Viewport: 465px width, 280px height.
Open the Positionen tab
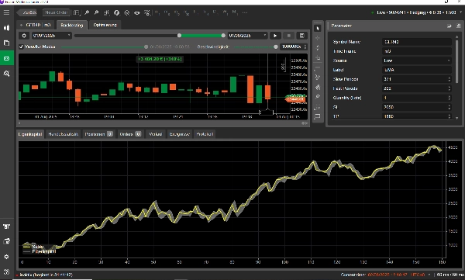[98, 134]
